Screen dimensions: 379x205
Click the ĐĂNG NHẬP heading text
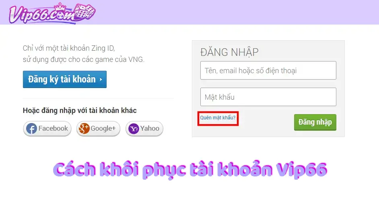tap(229, 52)
